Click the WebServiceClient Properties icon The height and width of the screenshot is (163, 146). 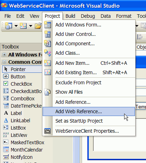point(48,131)
